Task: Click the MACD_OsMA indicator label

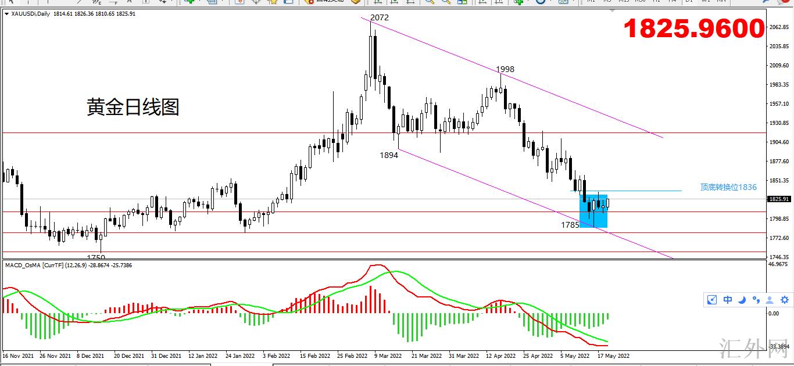Action: (69, 265)
